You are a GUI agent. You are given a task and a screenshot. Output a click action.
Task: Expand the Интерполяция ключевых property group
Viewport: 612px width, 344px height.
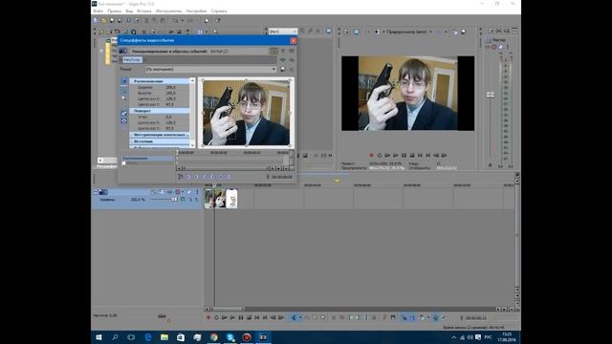click(x=160, y=135)
